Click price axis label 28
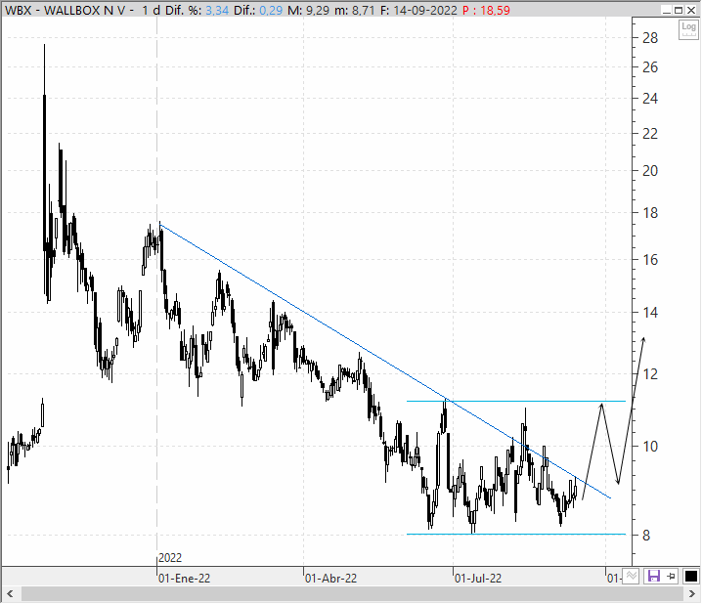Screen dimensions: 702x604 650,38
